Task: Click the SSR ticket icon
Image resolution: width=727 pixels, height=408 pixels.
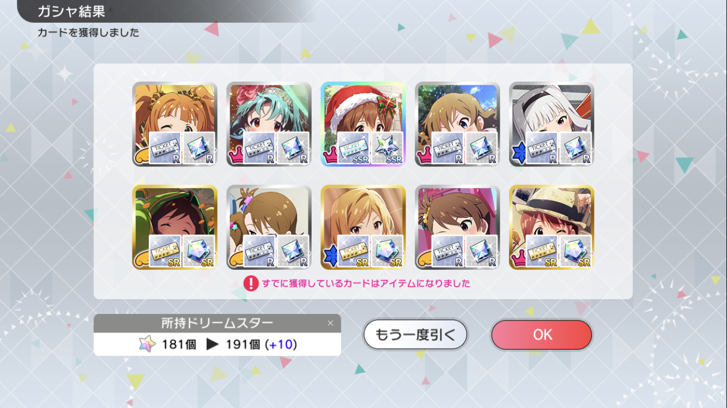Action: pos(354,147)
